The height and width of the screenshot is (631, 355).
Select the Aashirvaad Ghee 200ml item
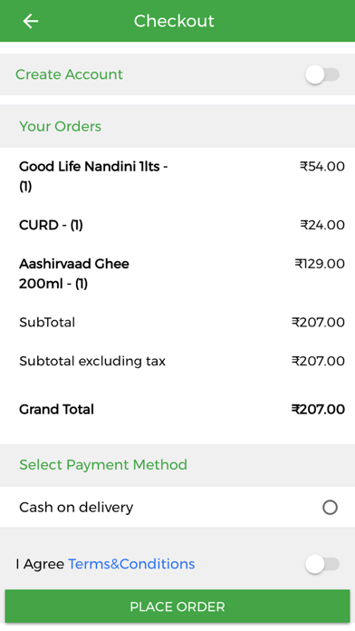[74, 274]
